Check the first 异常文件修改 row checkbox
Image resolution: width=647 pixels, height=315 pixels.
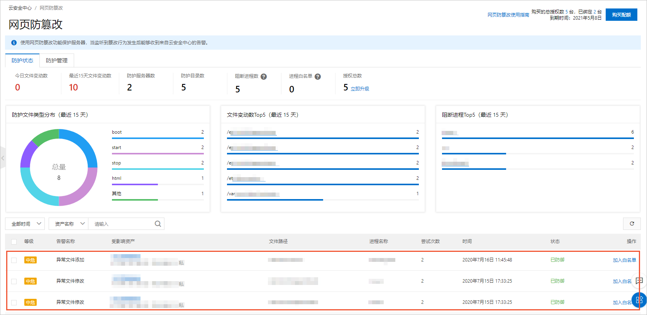tap(14, 281)
